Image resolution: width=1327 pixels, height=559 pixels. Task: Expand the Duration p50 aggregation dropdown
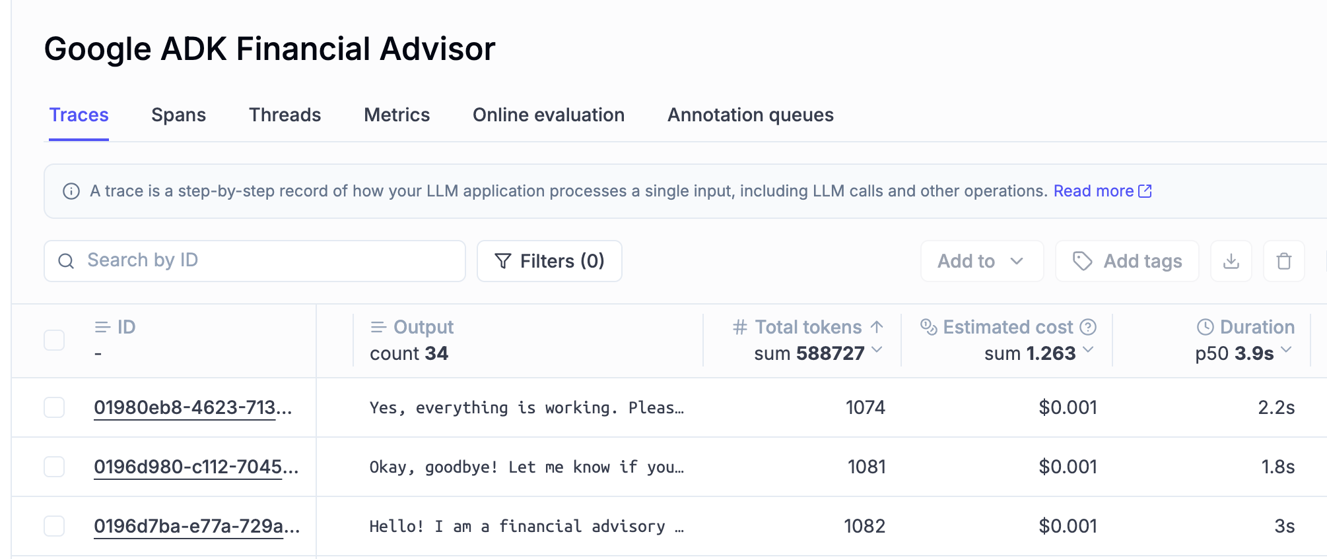point(1286,350)
